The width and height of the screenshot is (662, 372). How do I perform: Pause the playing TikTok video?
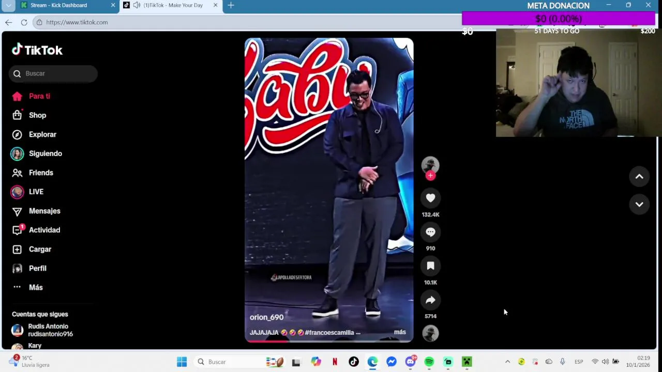pos(329,190)
